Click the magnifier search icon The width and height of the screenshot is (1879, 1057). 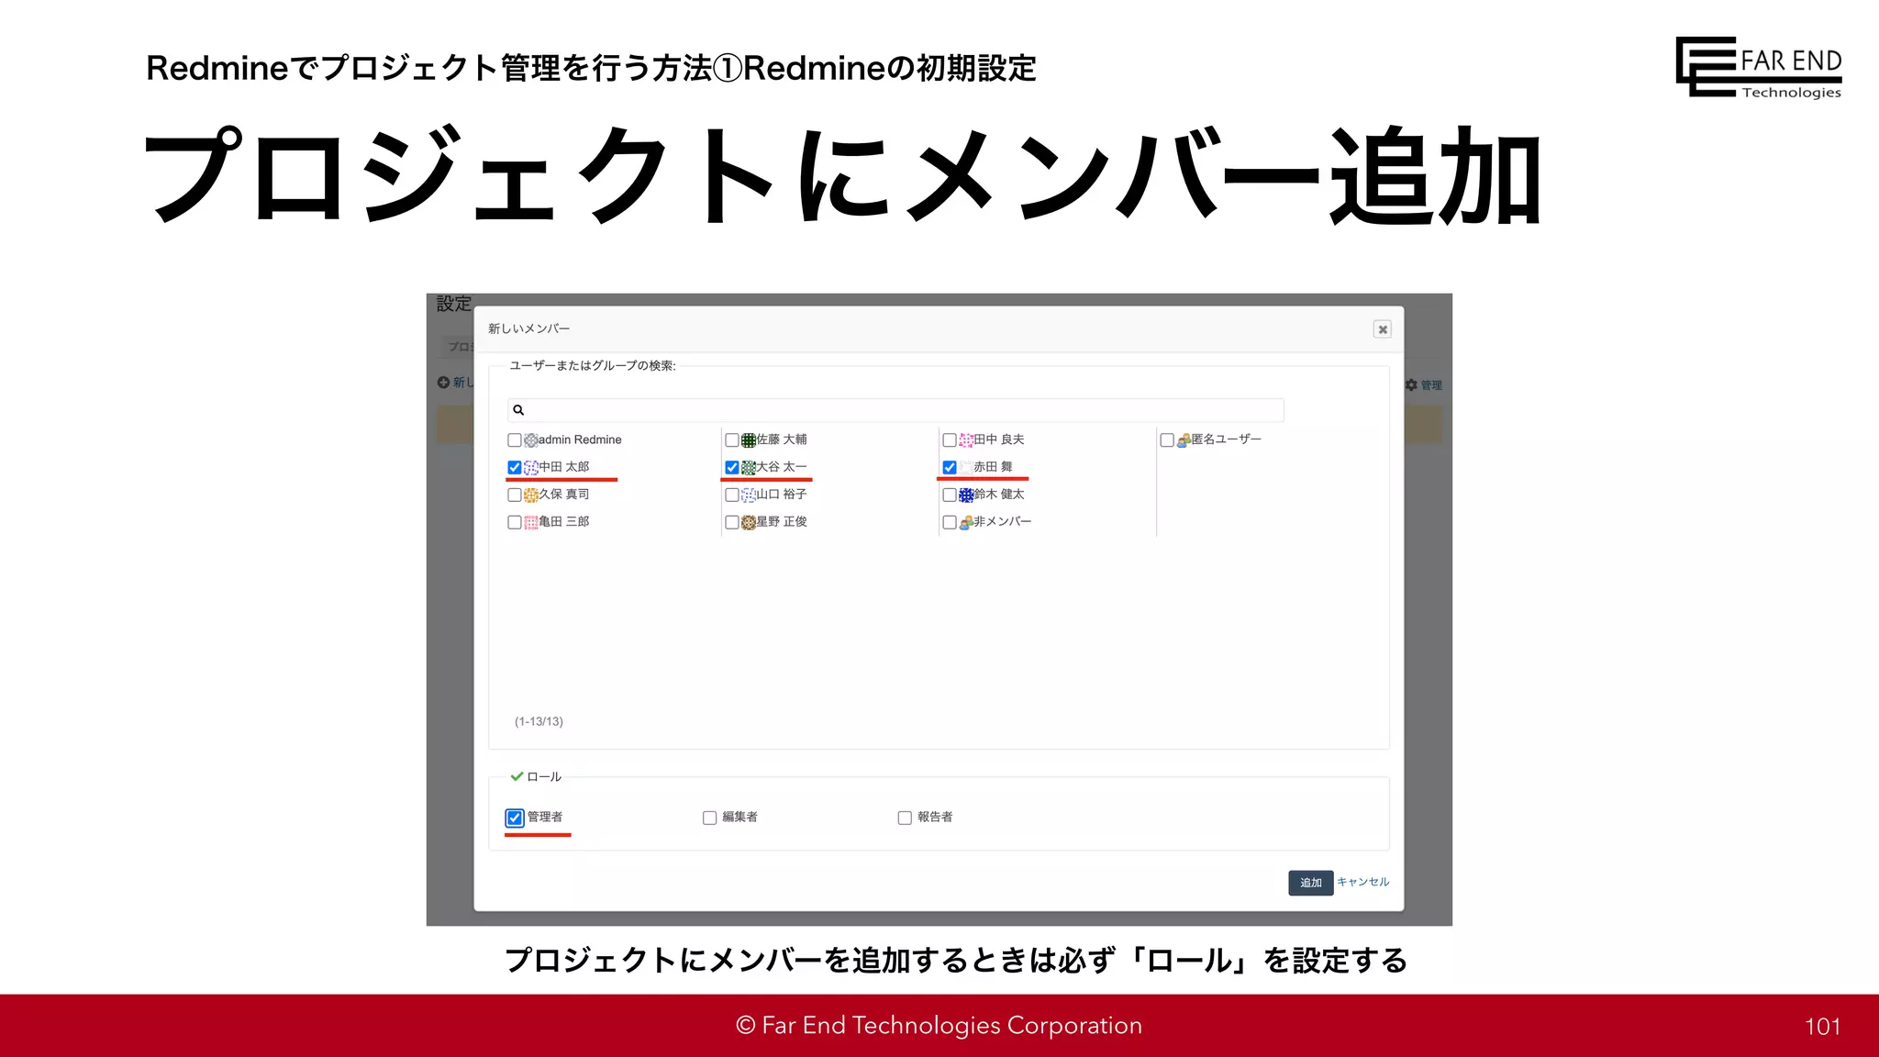tap(518, 410)
